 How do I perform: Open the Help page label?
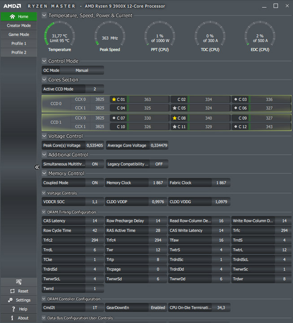[23, 309]
